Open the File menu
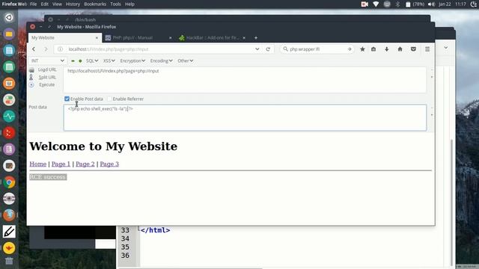The width and height of the screenshot is (479, 269). point(33,4)
